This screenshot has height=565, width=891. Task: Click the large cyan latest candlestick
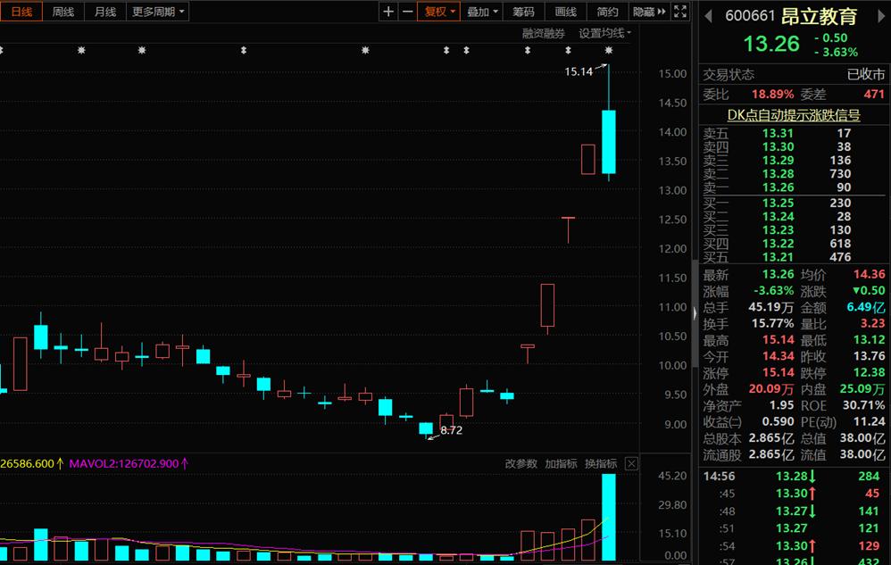(609, 141)
